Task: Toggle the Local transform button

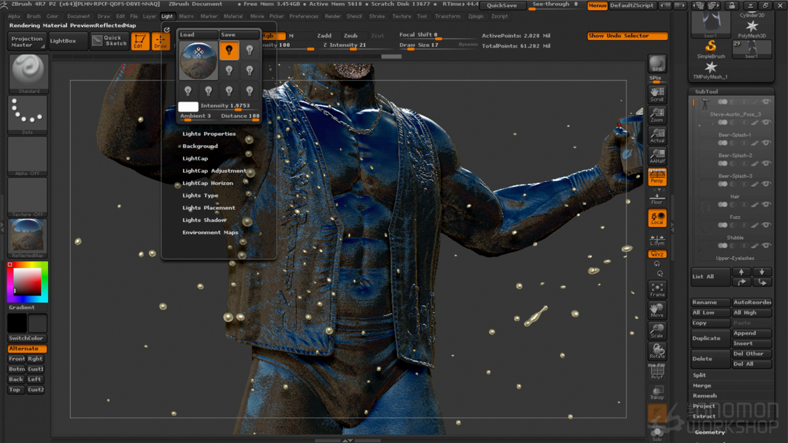Action: (x=657, y=218)
